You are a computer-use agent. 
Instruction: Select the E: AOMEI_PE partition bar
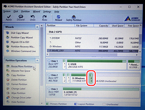click(x=101, y=92)
